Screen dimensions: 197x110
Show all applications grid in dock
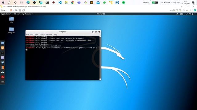click(2, 82)
